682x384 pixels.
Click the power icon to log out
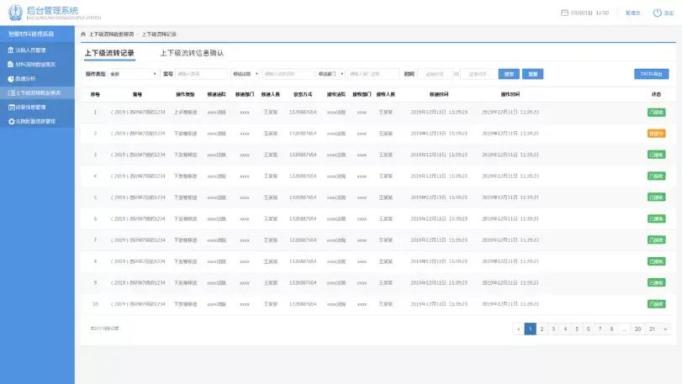pos(658,13)
